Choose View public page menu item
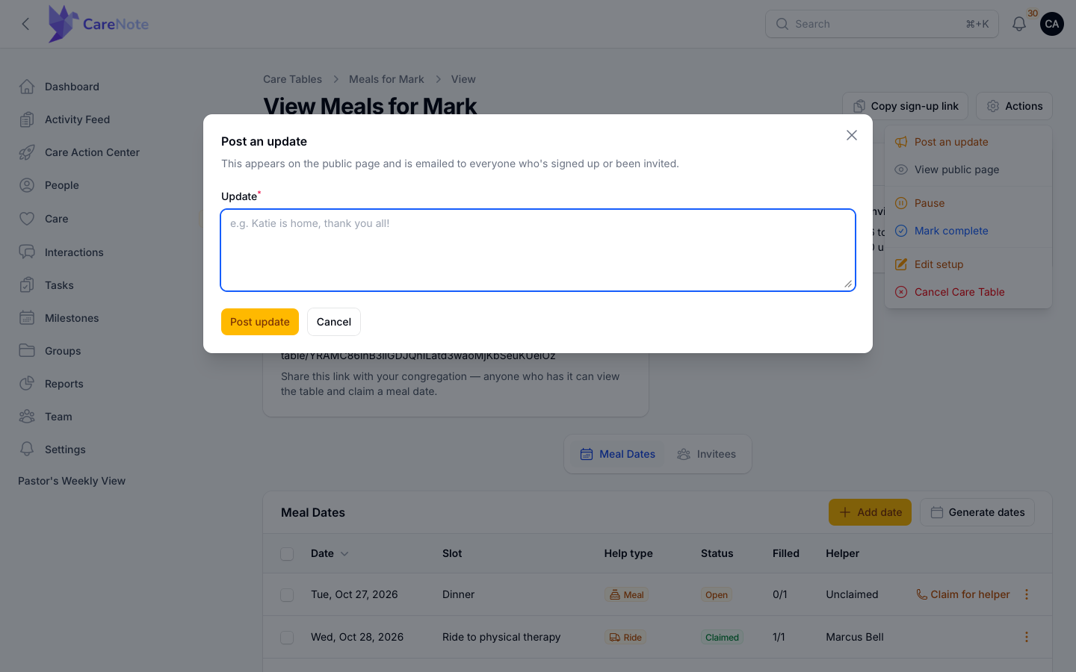The height and width of the screenshot is (672, 1076). 968,169
